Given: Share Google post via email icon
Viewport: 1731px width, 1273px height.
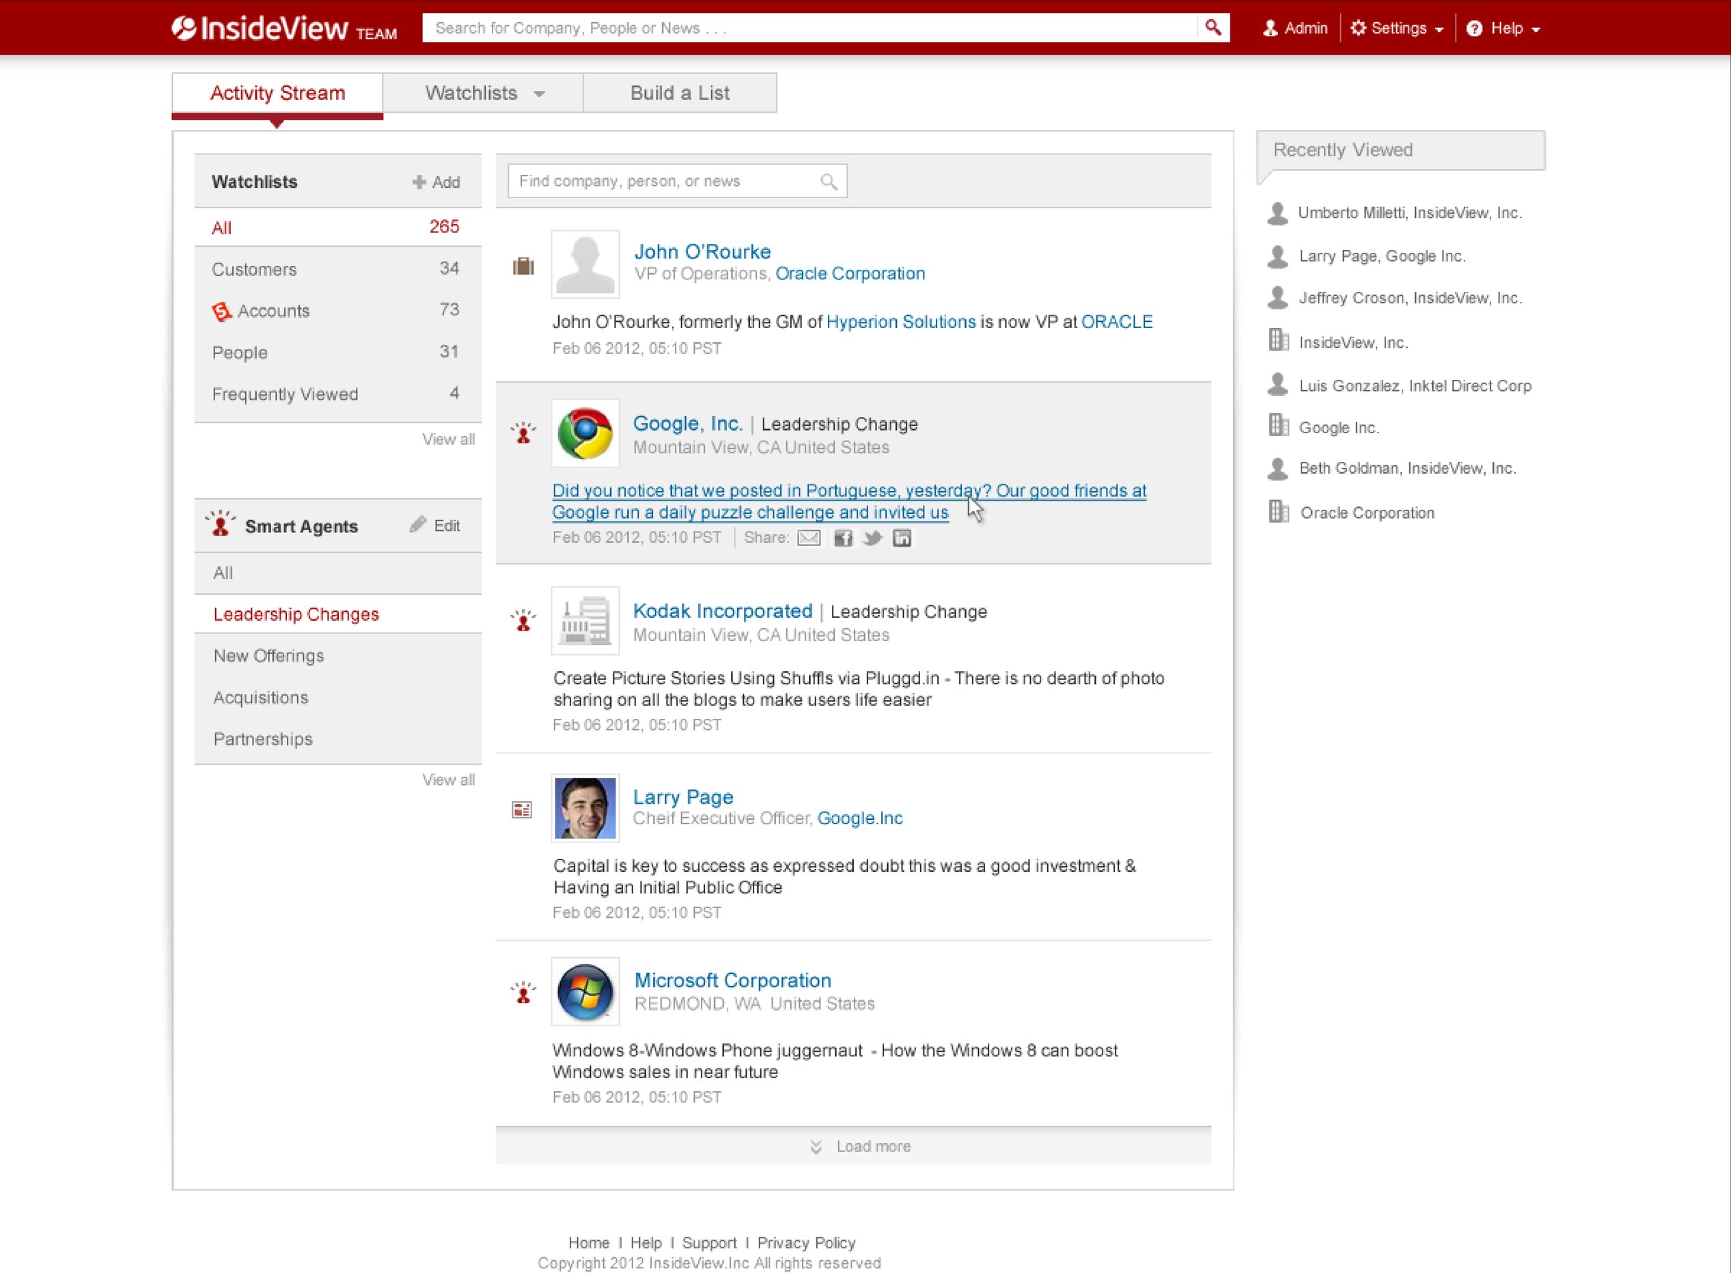Looking at the screenshot, I should 808,538.
